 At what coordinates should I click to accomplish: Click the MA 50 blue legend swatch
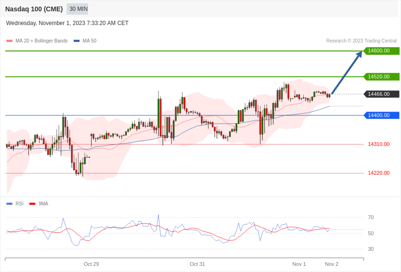76,41
